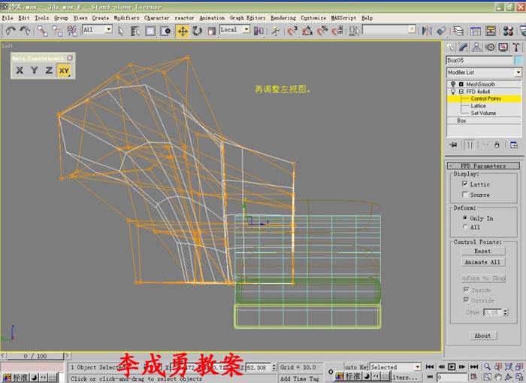Open the Customize menu
Image resolution: width=526 pixels, height=383 pixels.
pos(313,18)
